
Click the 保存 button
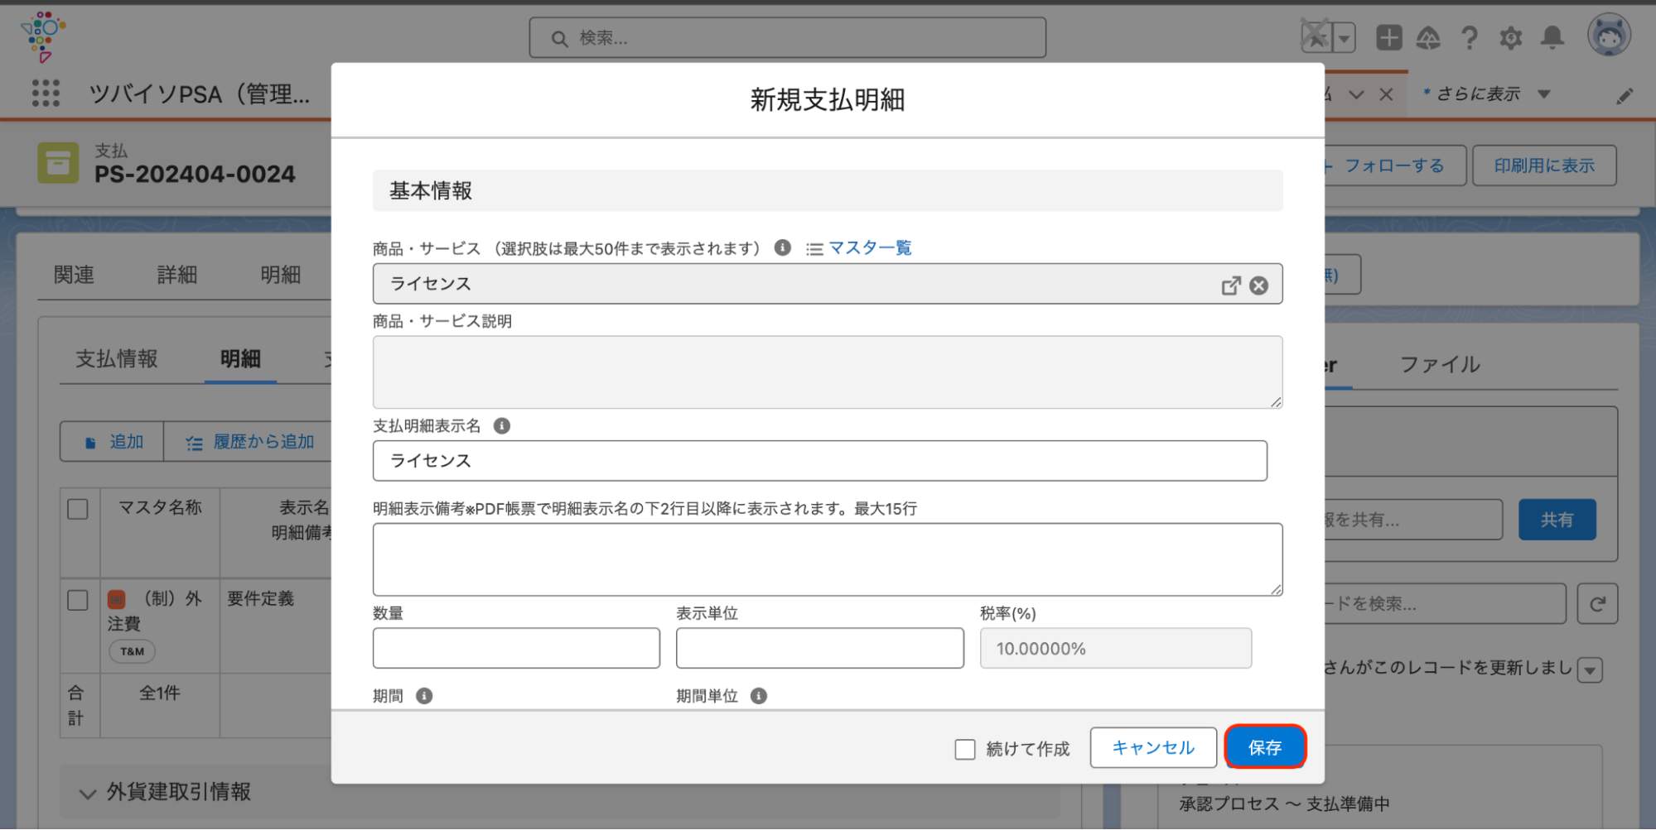tap(1265, 747)
